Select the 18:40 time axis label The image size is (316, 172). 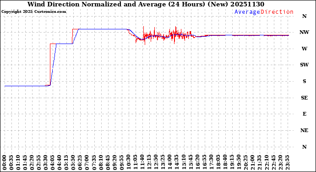225,162
